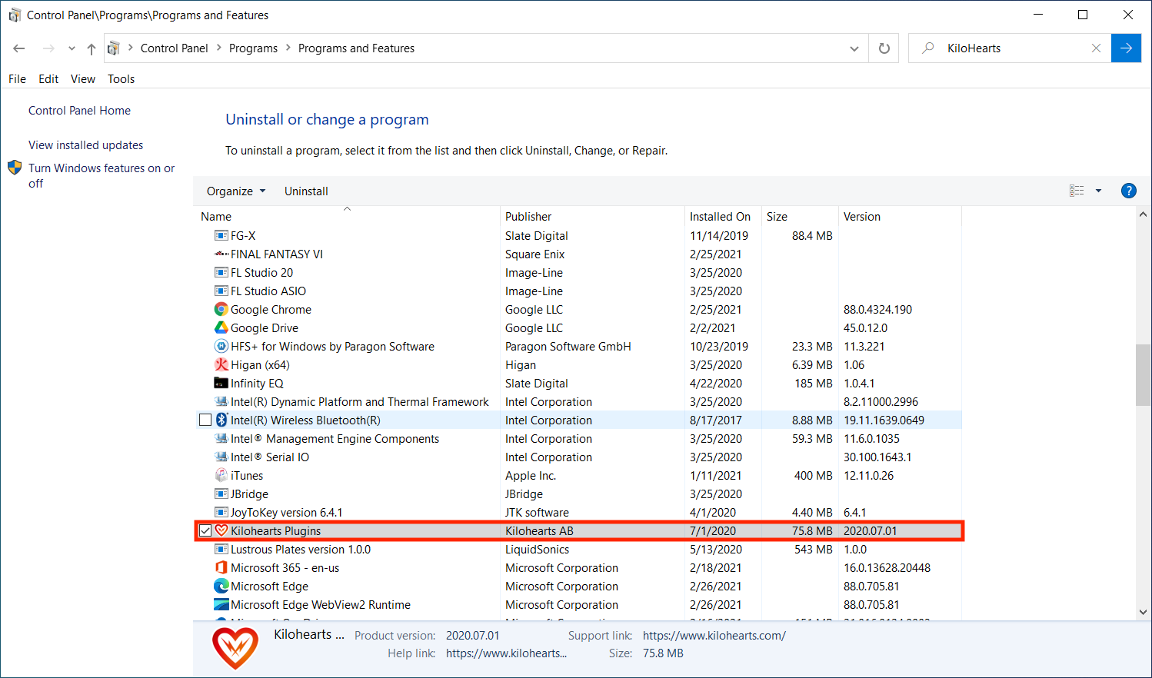The width and height of the screenshot is (1152, 678).
Task: Open the Edit menu
Action: pos(48,79)
